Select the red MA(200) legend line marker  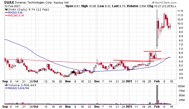coord(6,16)
